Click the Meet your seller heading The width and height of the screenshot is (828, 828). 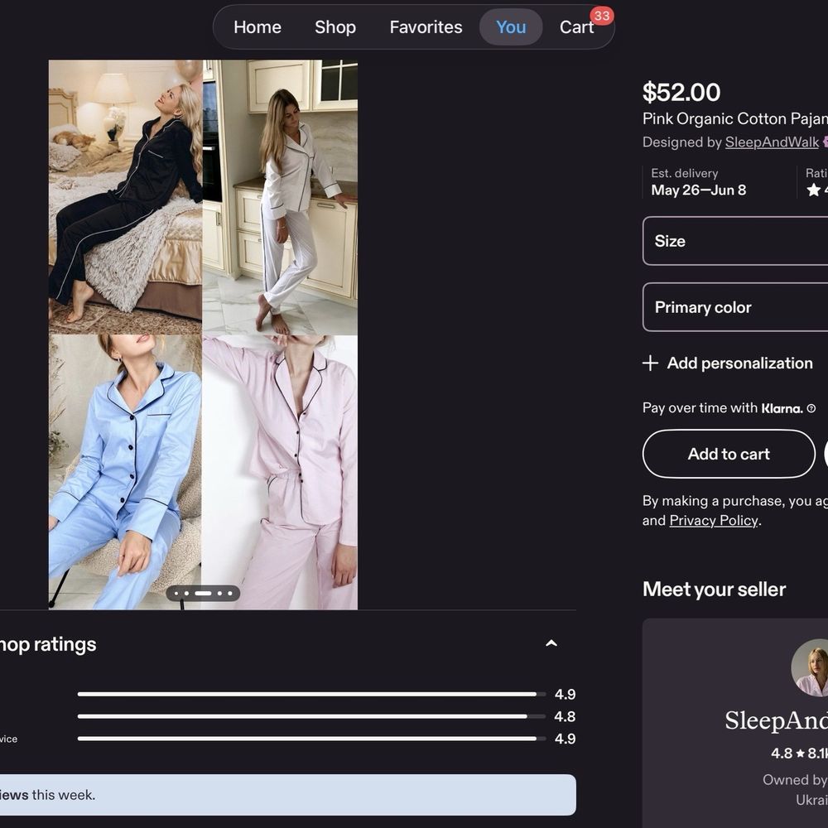click(714, 590)
